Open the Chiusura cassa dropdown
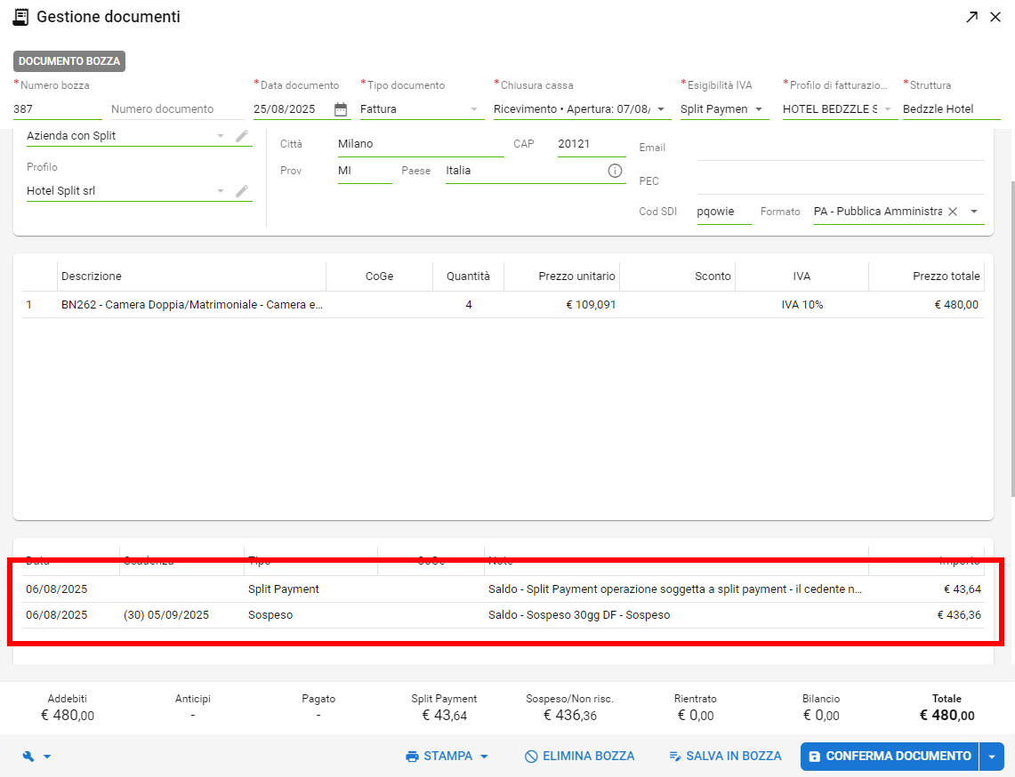Screen dimensions: 1015x777 (661, 109)
